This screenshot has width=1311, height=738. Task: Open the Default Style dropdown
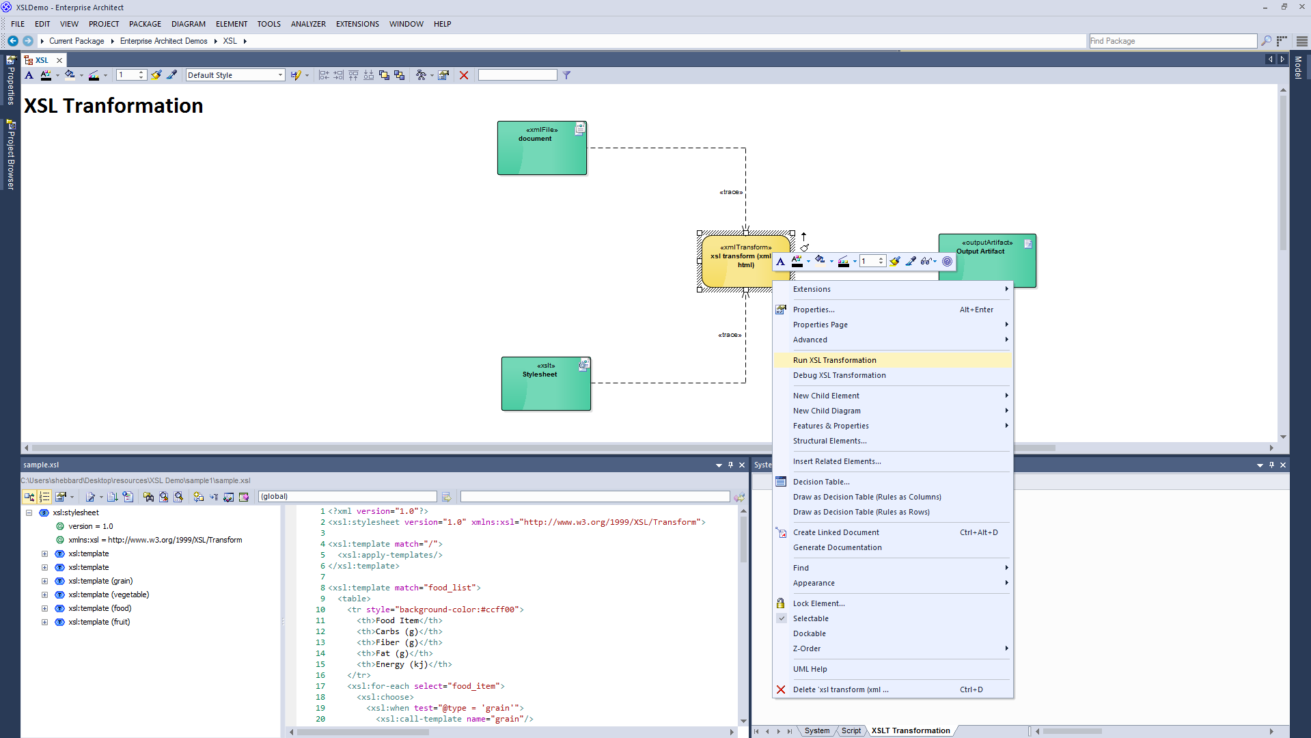pos(235,75)
